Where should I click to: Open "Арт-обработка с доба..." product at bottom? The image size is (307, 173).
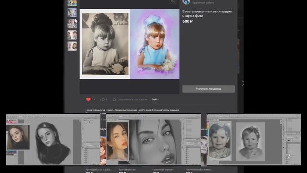98,170
